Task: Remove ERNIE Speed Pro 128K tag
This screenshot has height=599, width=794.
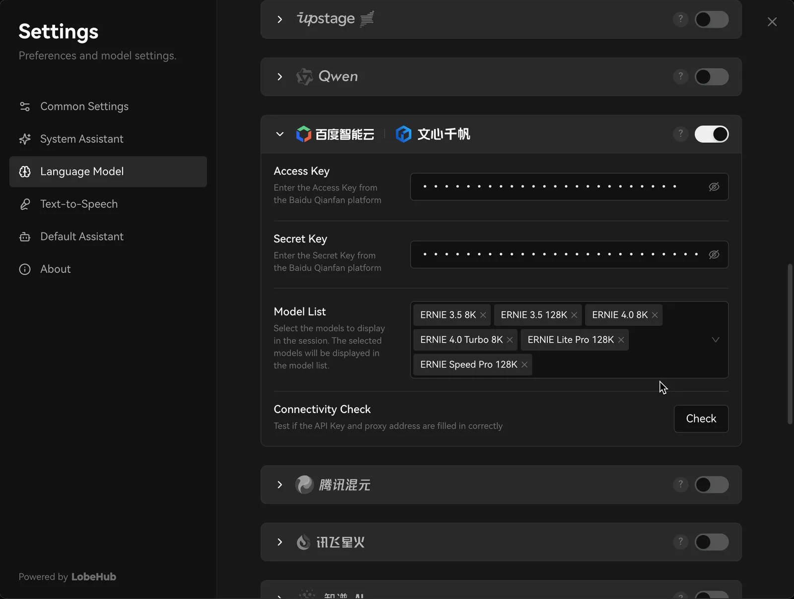Action: pos(525,364)
